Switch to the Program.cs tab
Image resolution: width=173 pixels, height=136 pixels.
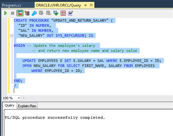coord(12,5)
